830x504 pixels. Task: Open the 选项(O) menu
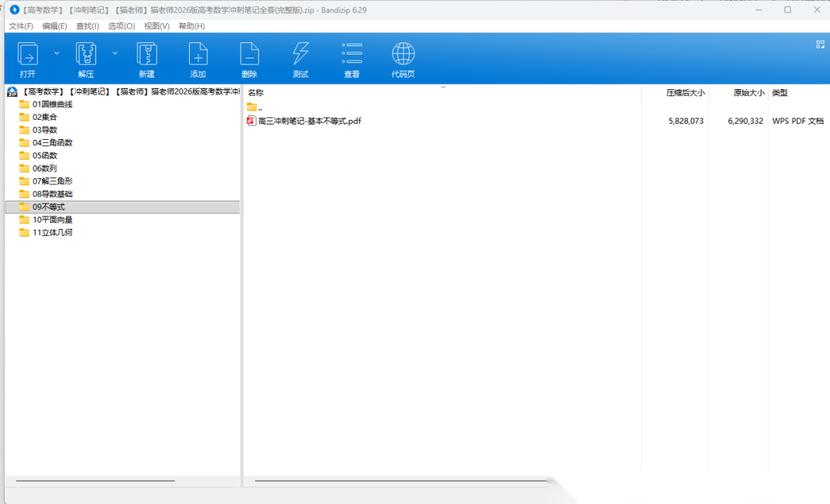click(x=121, y=26)
